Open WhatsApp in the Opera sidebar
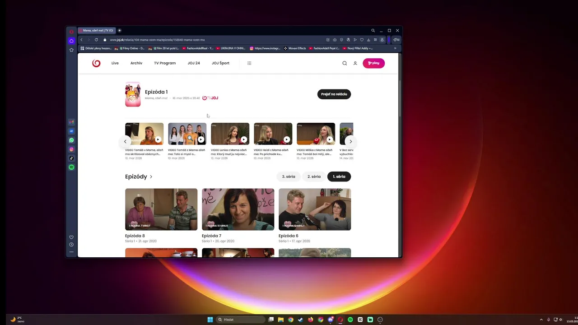 71,140
